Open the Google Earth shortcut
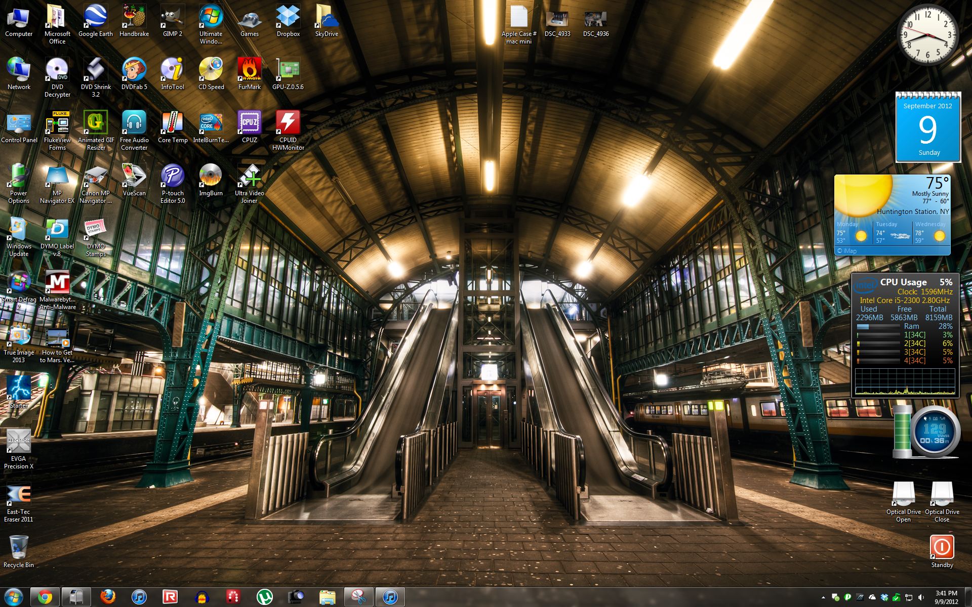The height and width of the screenshot is (607, 972). click(96, 21)
